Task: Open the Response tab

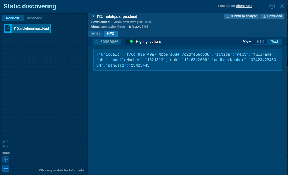Action: [35, 18]
